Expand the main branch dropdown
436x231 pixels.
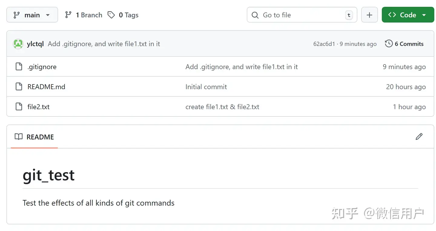tap(32, 15)
